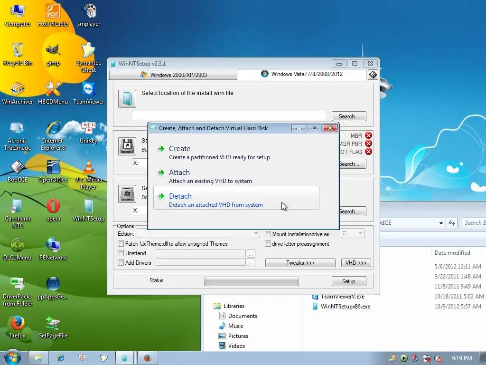Image resolution: width=486 pixels, height=365 pixels.
Task: Open Symantec Ghost desktop icon
Action: 89,58
